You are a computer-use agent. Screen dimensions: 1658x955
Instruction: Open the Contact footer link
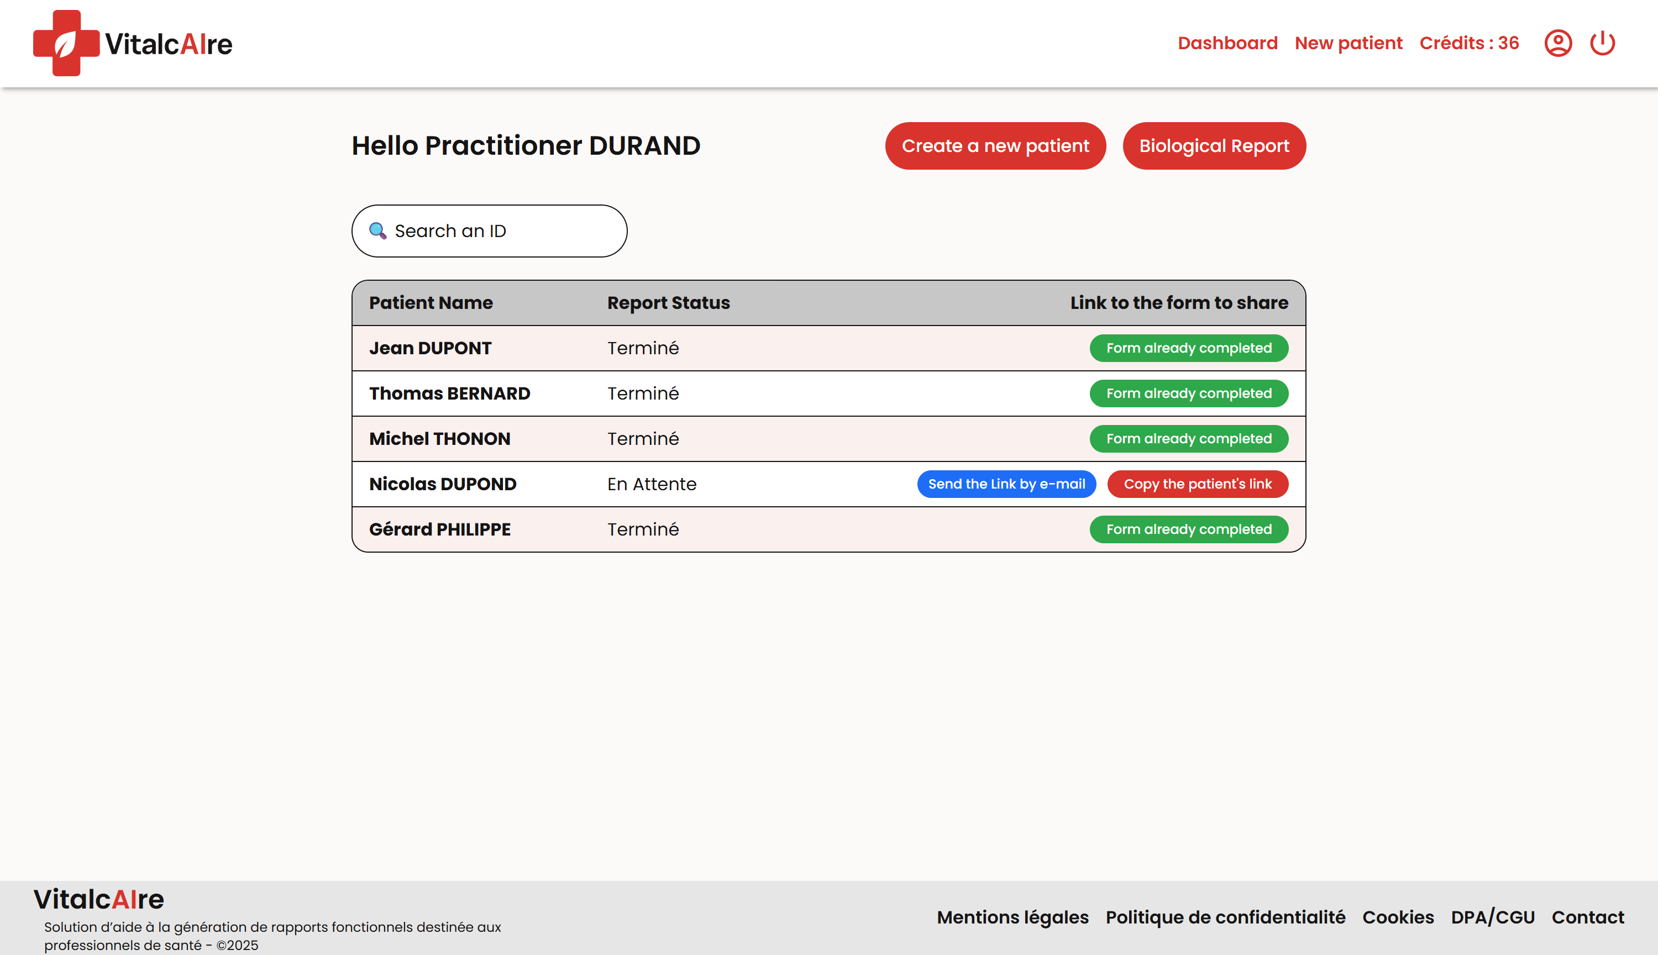[x=1587, y=917]
